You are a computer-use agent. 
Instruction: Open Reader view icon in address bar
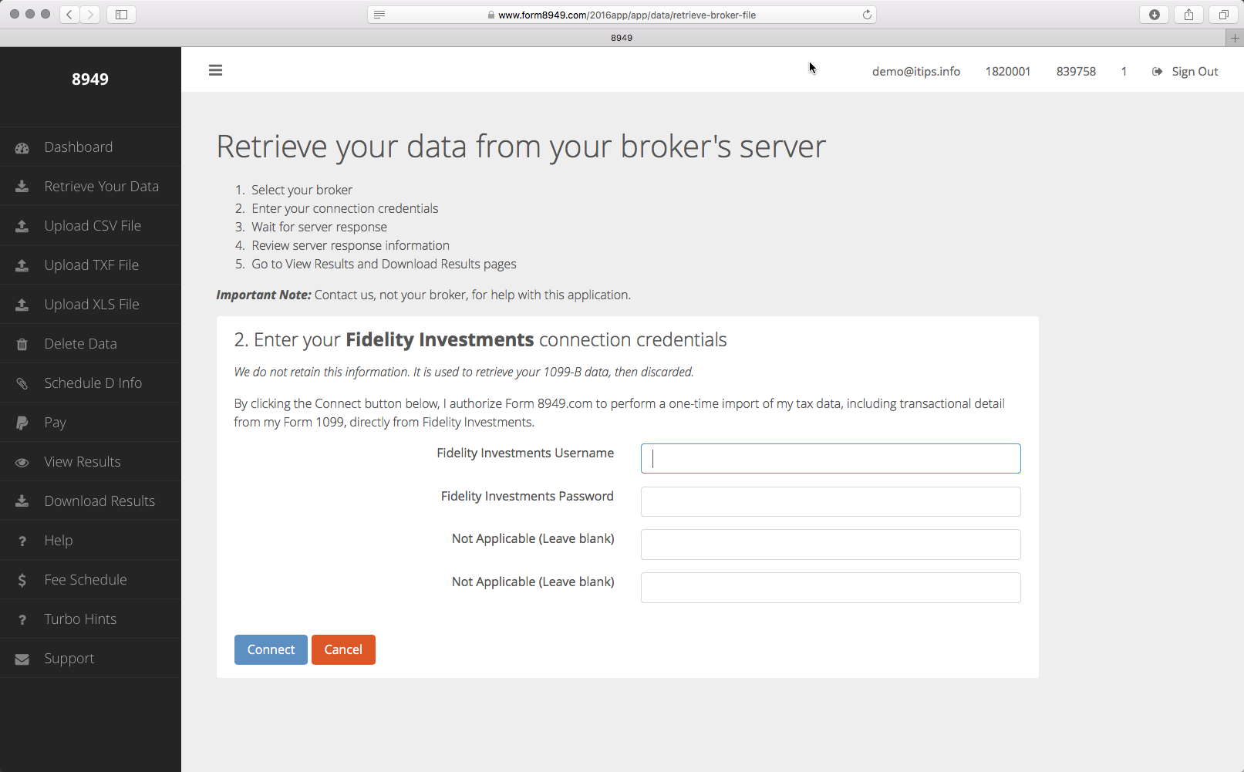click(x=379, y=15)
